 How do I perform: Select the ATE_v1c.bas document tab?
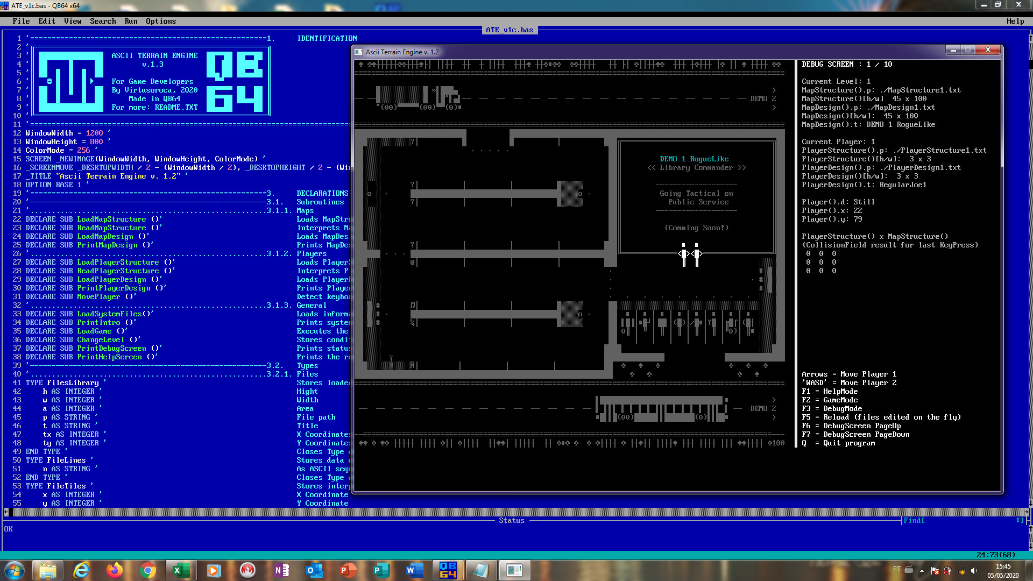pyautogui.click(x=509, y=30)
